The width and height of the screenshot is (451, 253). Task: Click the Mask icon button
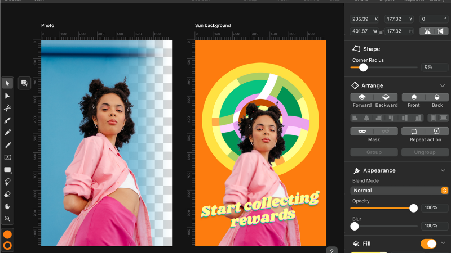coord(362,131)
